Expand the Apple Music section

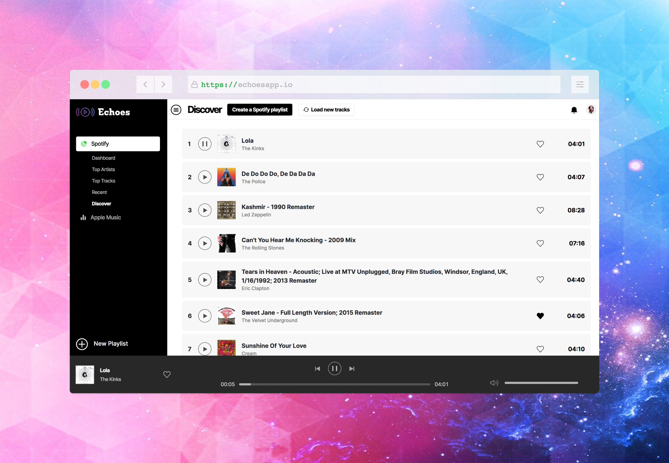pyautogui.click(x=106, y=217)
